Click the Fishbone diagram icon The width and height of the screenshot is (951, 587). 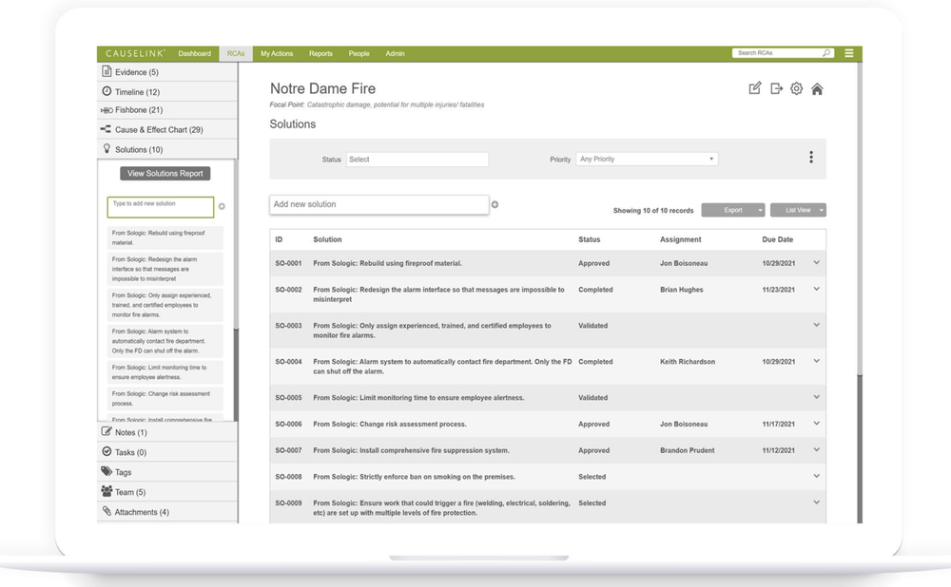click(107, 110)
